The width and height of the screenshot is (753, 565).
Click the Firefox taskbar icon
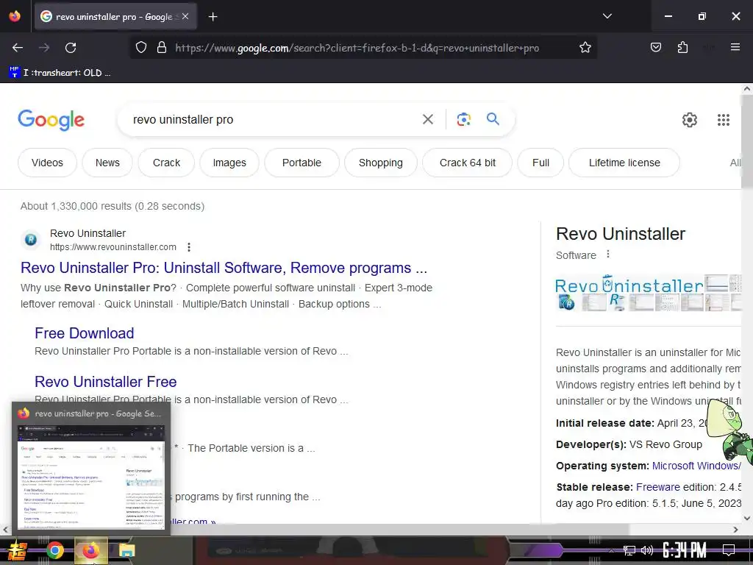[x=90, y=550]
